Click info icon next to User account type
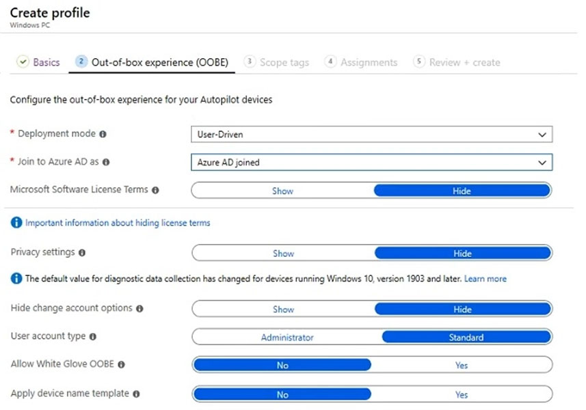 pos(93,337)
